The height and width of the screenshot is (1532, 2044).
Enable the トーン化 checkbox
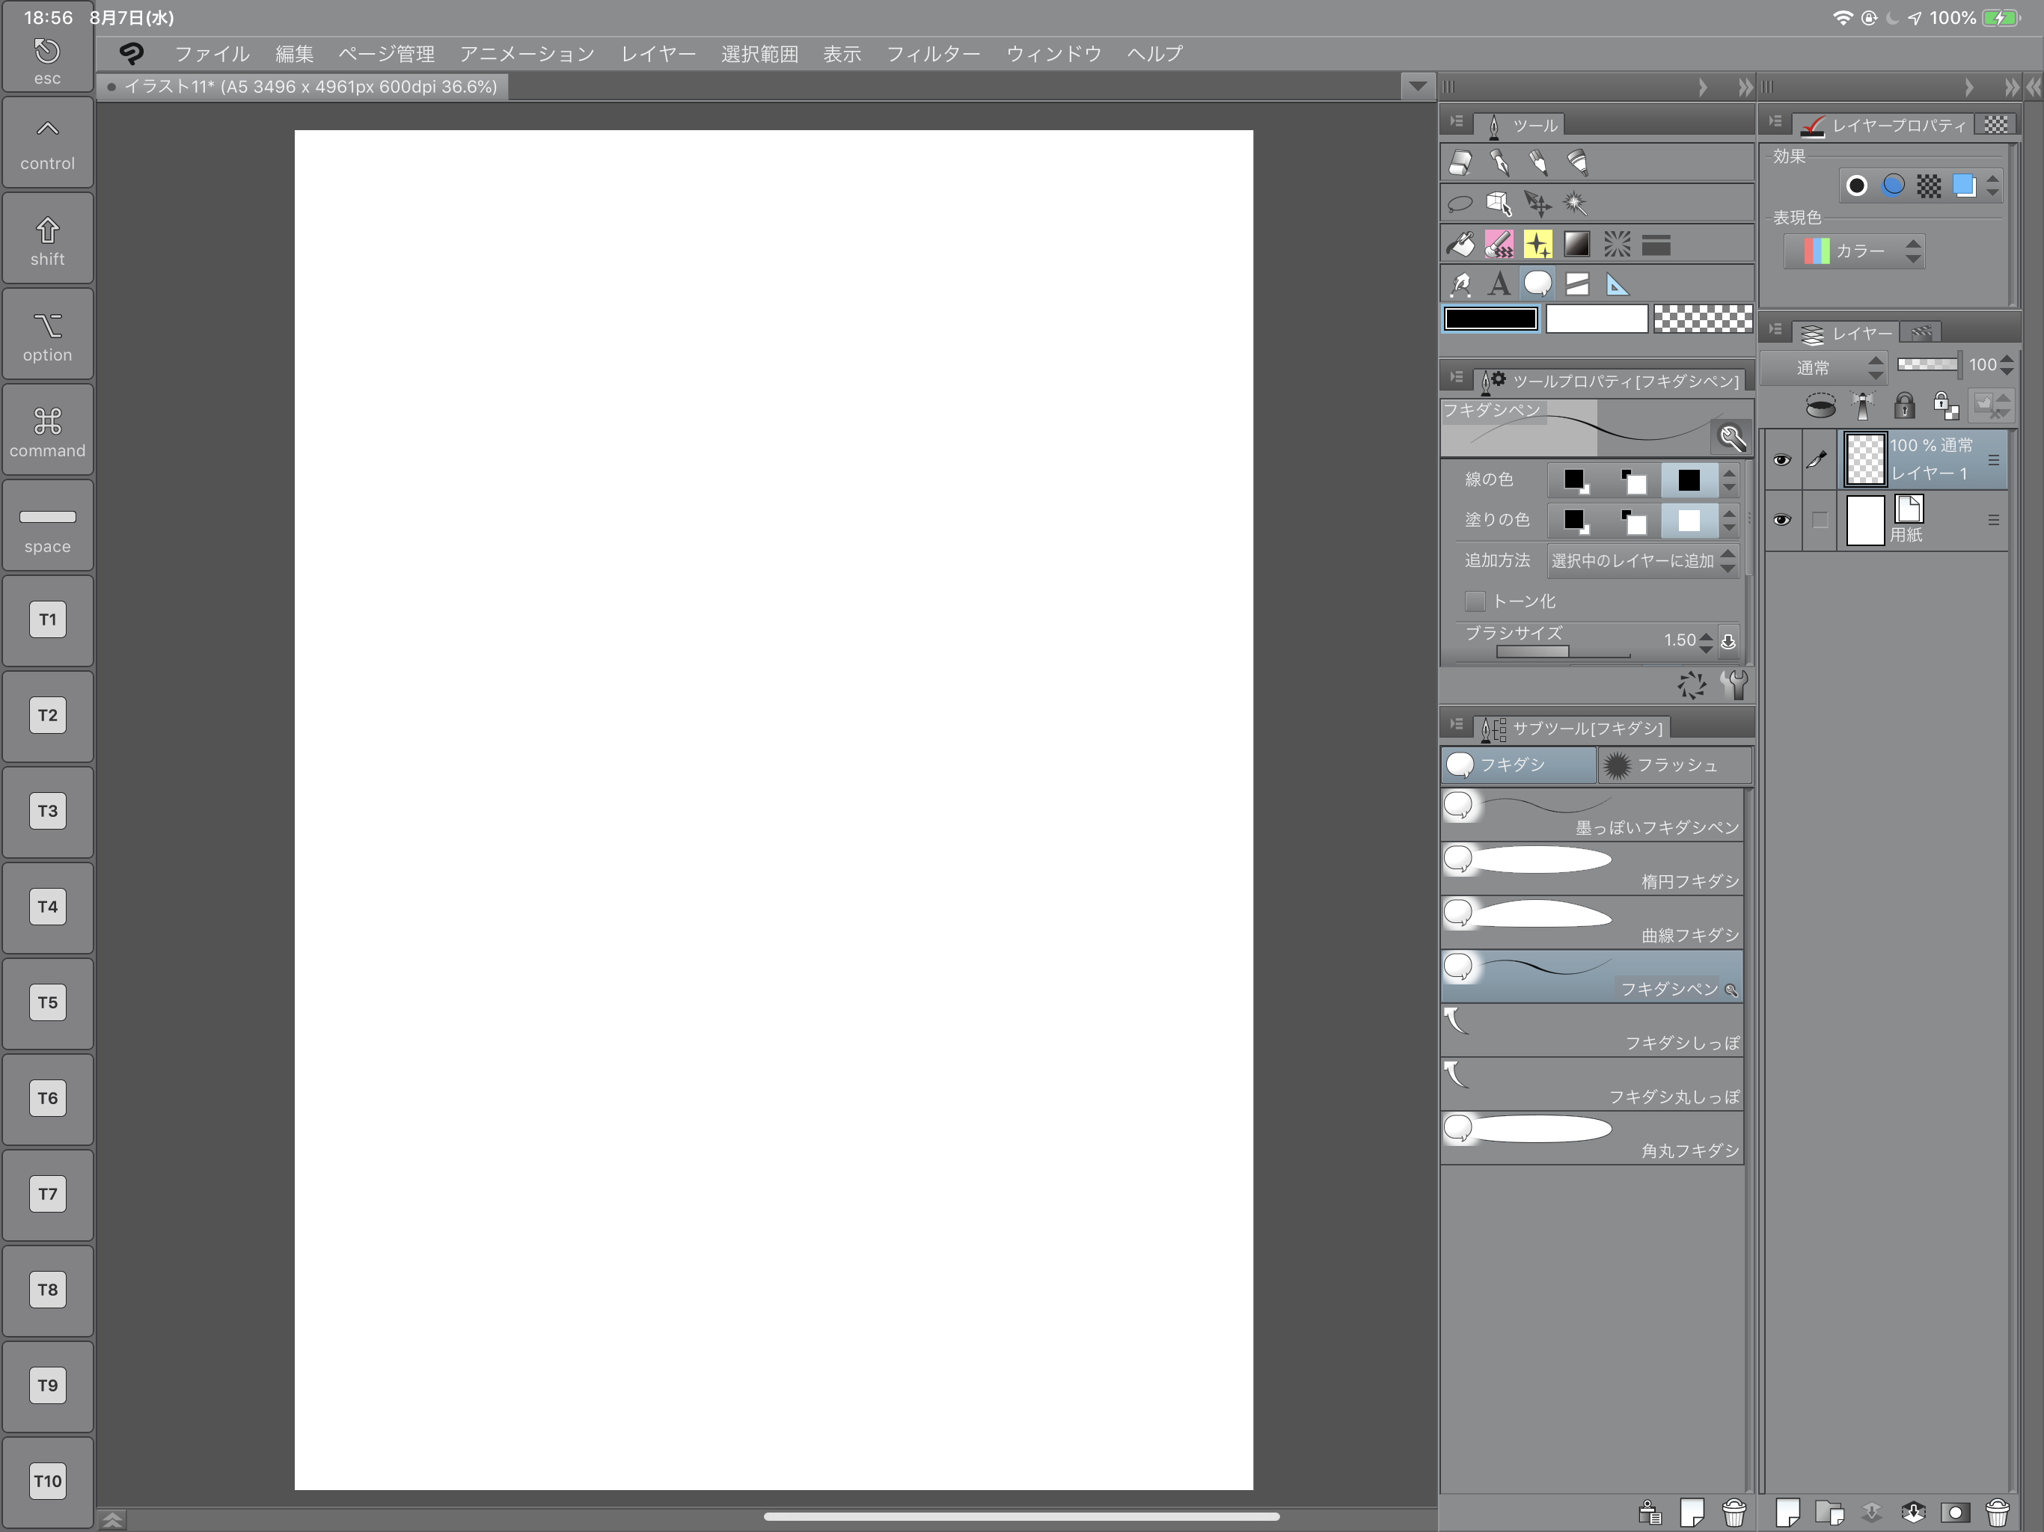tap(1475, 601)
